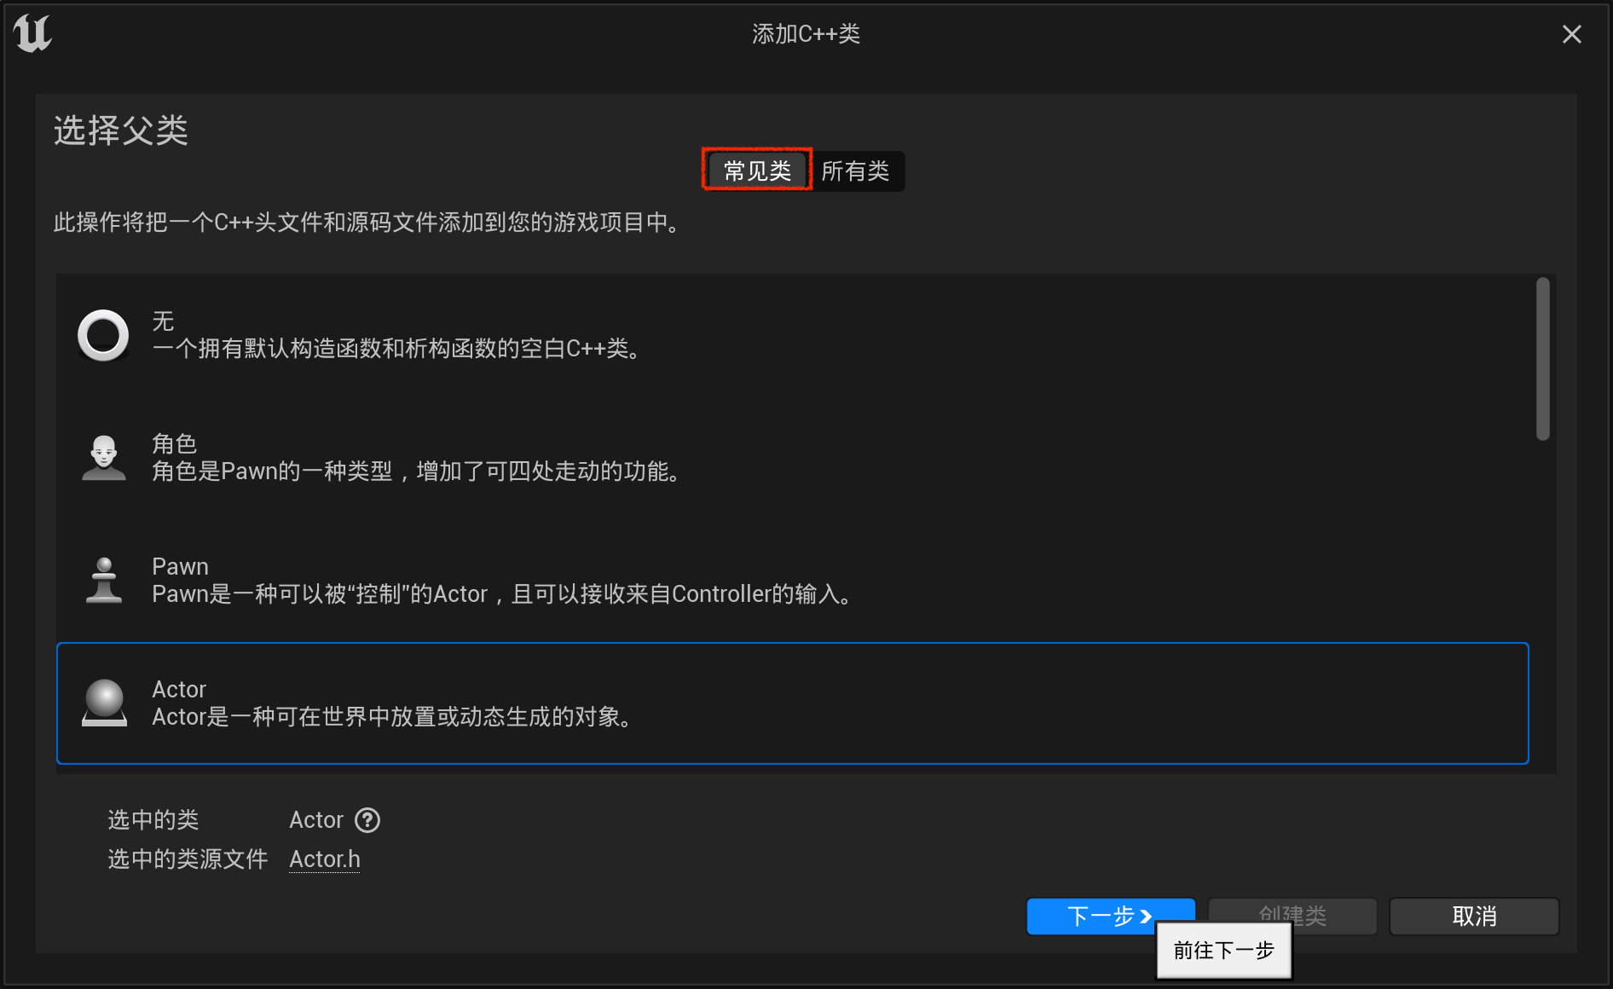The height and width of the screenshot is (989, 1613).
Task: Open the Actor.h source file link
Action: pyautogui.click(x=325, y=859)
